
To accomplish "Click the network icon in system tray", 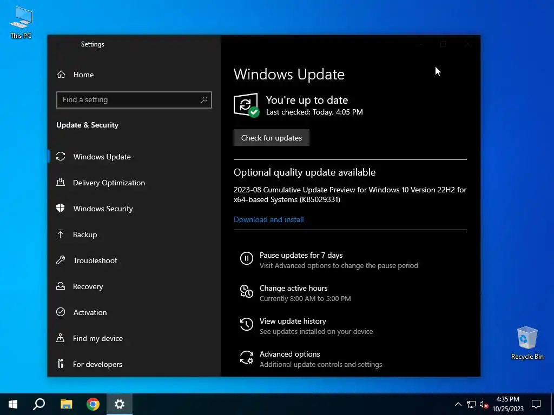I will coord(471,404).
